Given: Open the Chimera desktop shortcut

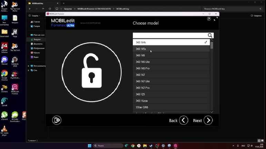Looking at the screenshot, I should point(4,89).
